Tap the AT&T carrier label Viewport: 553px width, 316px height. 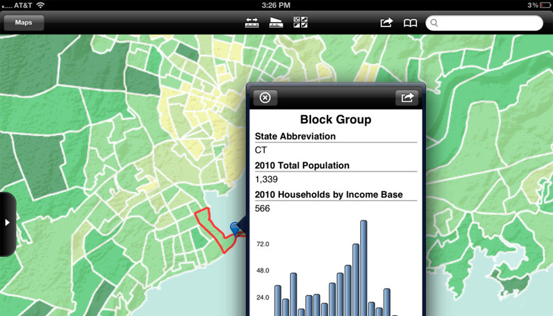coord(23,6)
